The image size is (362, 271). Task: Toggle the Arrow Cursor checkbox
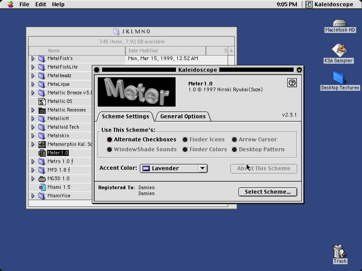(234, 140)
